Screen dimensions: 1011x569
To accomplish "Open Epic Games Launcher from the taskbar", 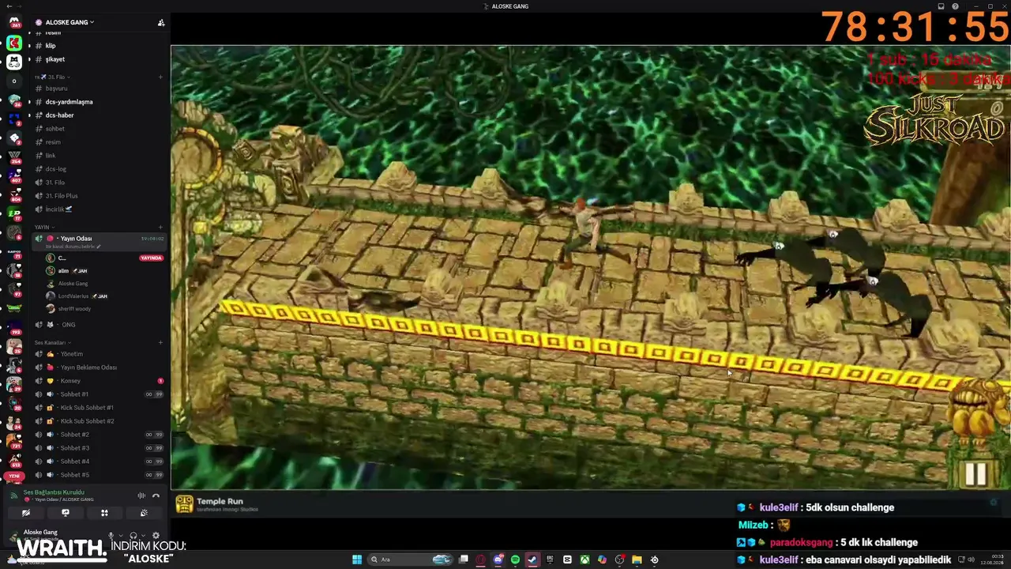I will click(x=550, y=560).
